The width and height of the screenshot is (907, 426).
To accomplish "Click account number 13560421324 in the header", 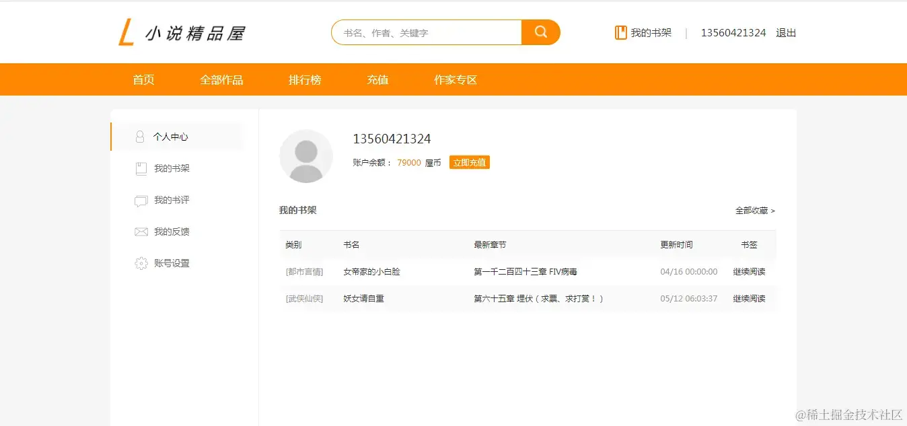I will 733,32.
